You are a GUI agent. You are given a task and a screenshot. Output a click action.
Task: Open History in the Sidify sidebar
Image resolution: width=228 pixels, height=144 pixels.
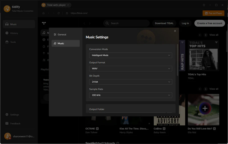19,33
